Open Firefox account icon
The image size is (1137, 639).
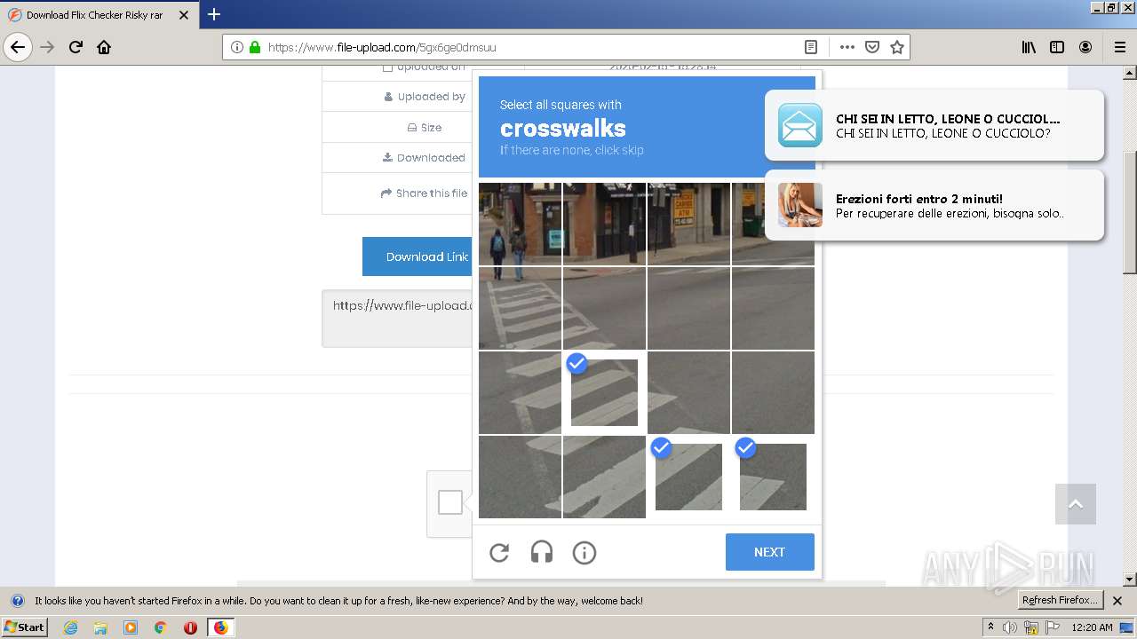pyautogui.click(x=1085, y=47)
